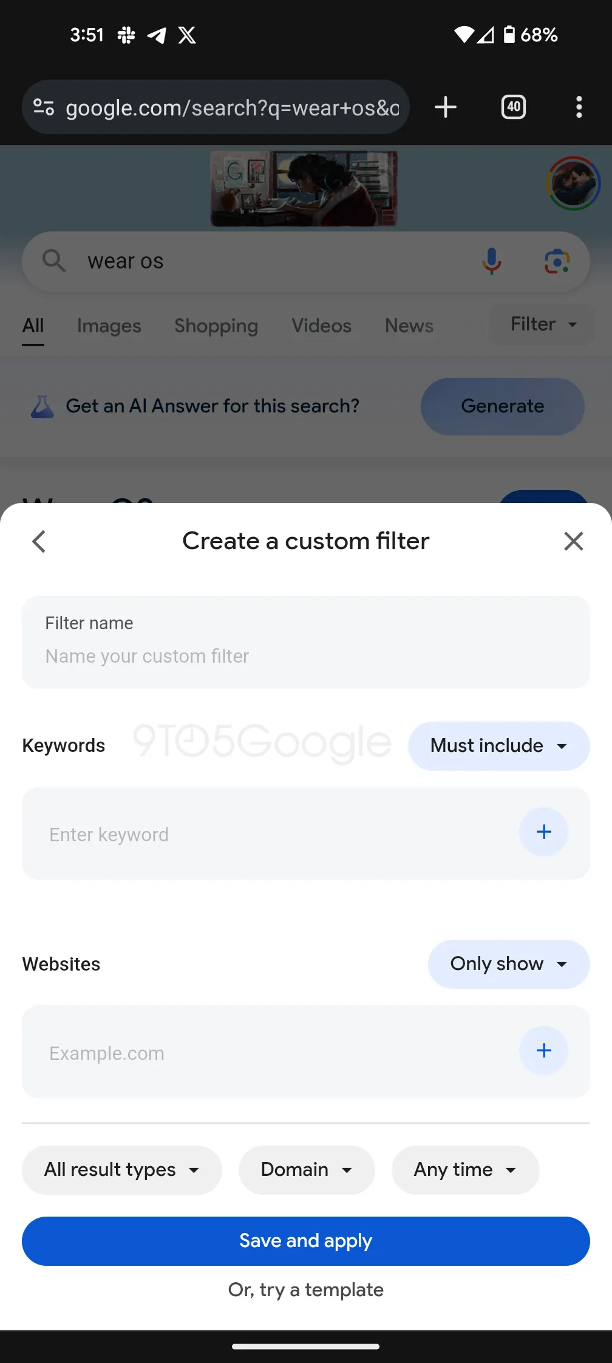Expand the Only show dropdown
Screen dimensions: 612x1363
[x=509, y=964]
